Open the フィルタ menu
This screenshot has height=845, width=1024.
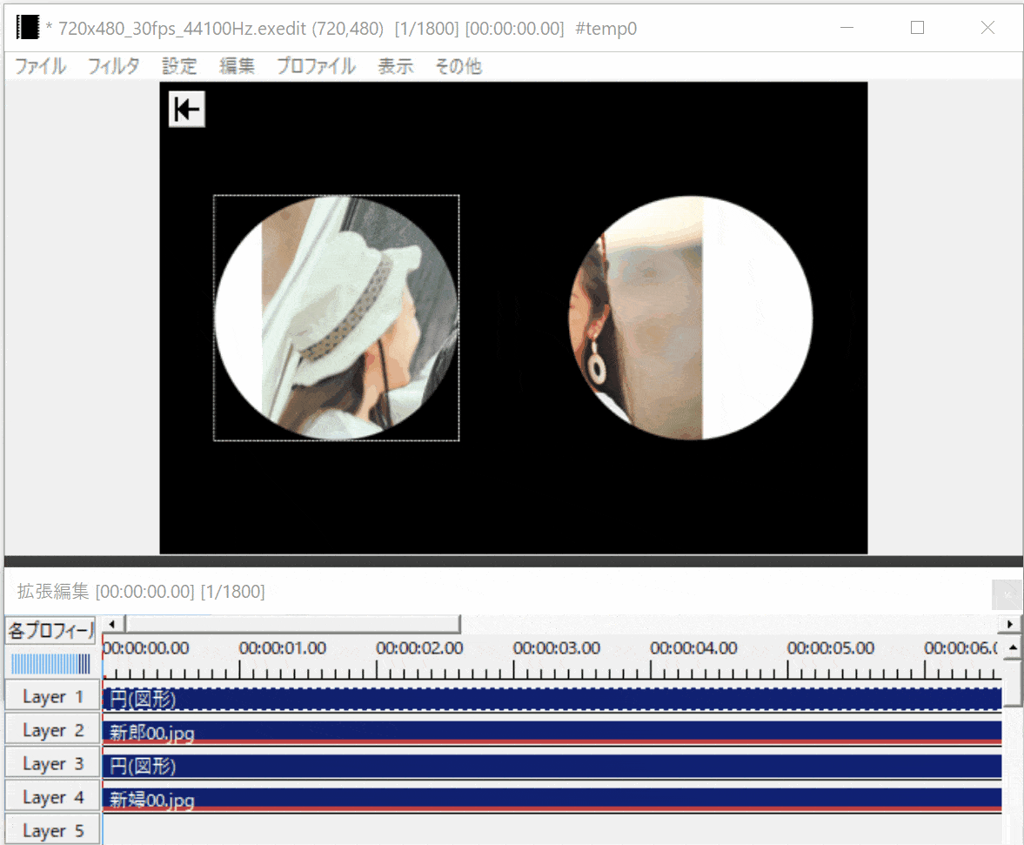[113, 66]
